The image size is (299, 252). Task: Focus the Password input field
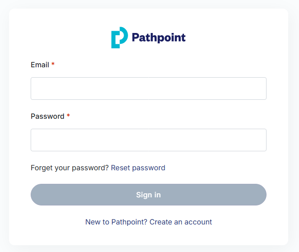tap(148, 140)
